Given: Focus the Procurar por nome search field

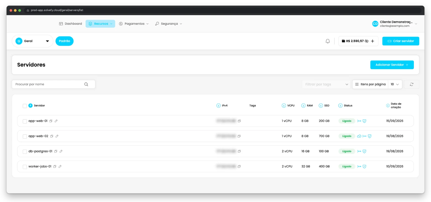Looking at the screenshot, I should pos(53,84).
